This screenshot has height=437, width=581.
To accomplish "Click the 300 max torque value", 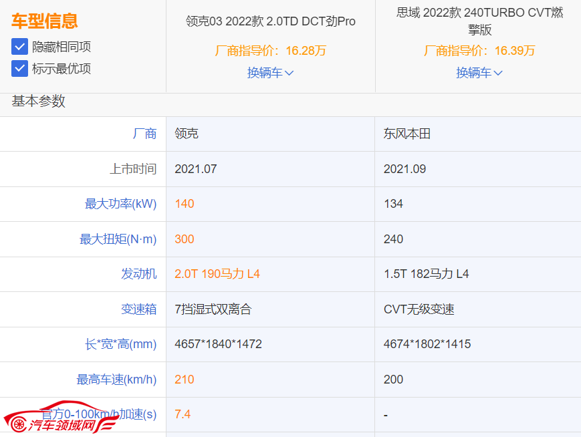I will coord(185,239).
